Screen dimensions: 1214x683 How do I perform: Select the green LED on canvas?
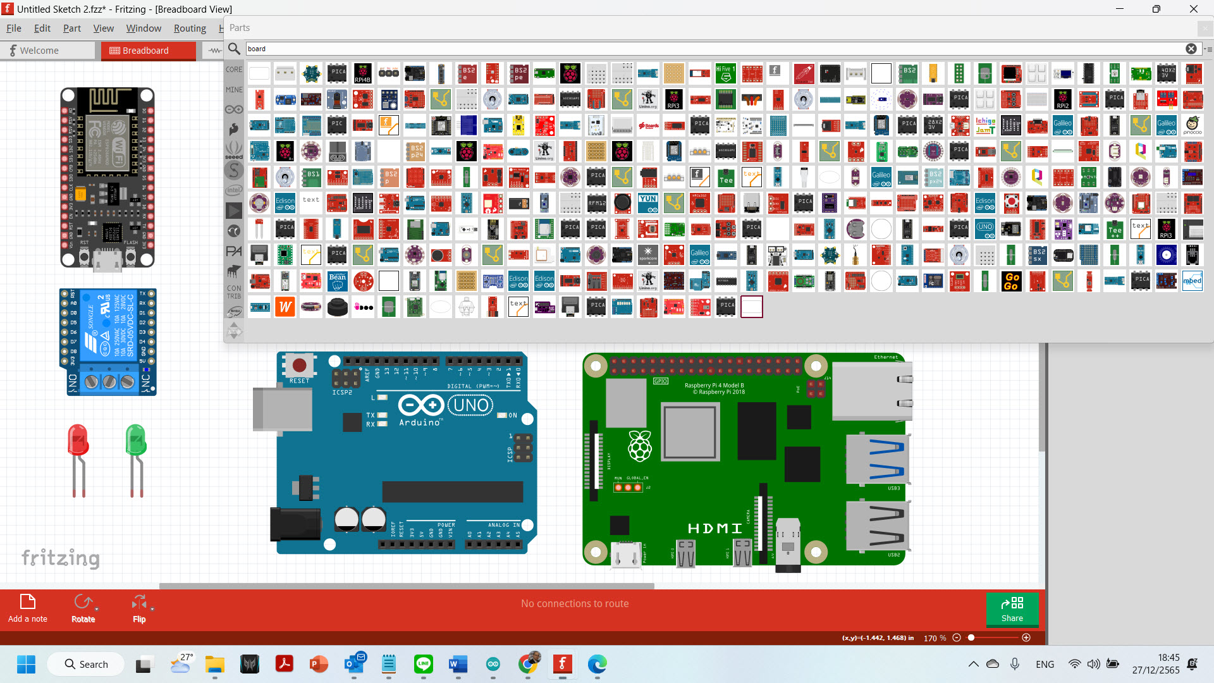(x=136, y=460)
